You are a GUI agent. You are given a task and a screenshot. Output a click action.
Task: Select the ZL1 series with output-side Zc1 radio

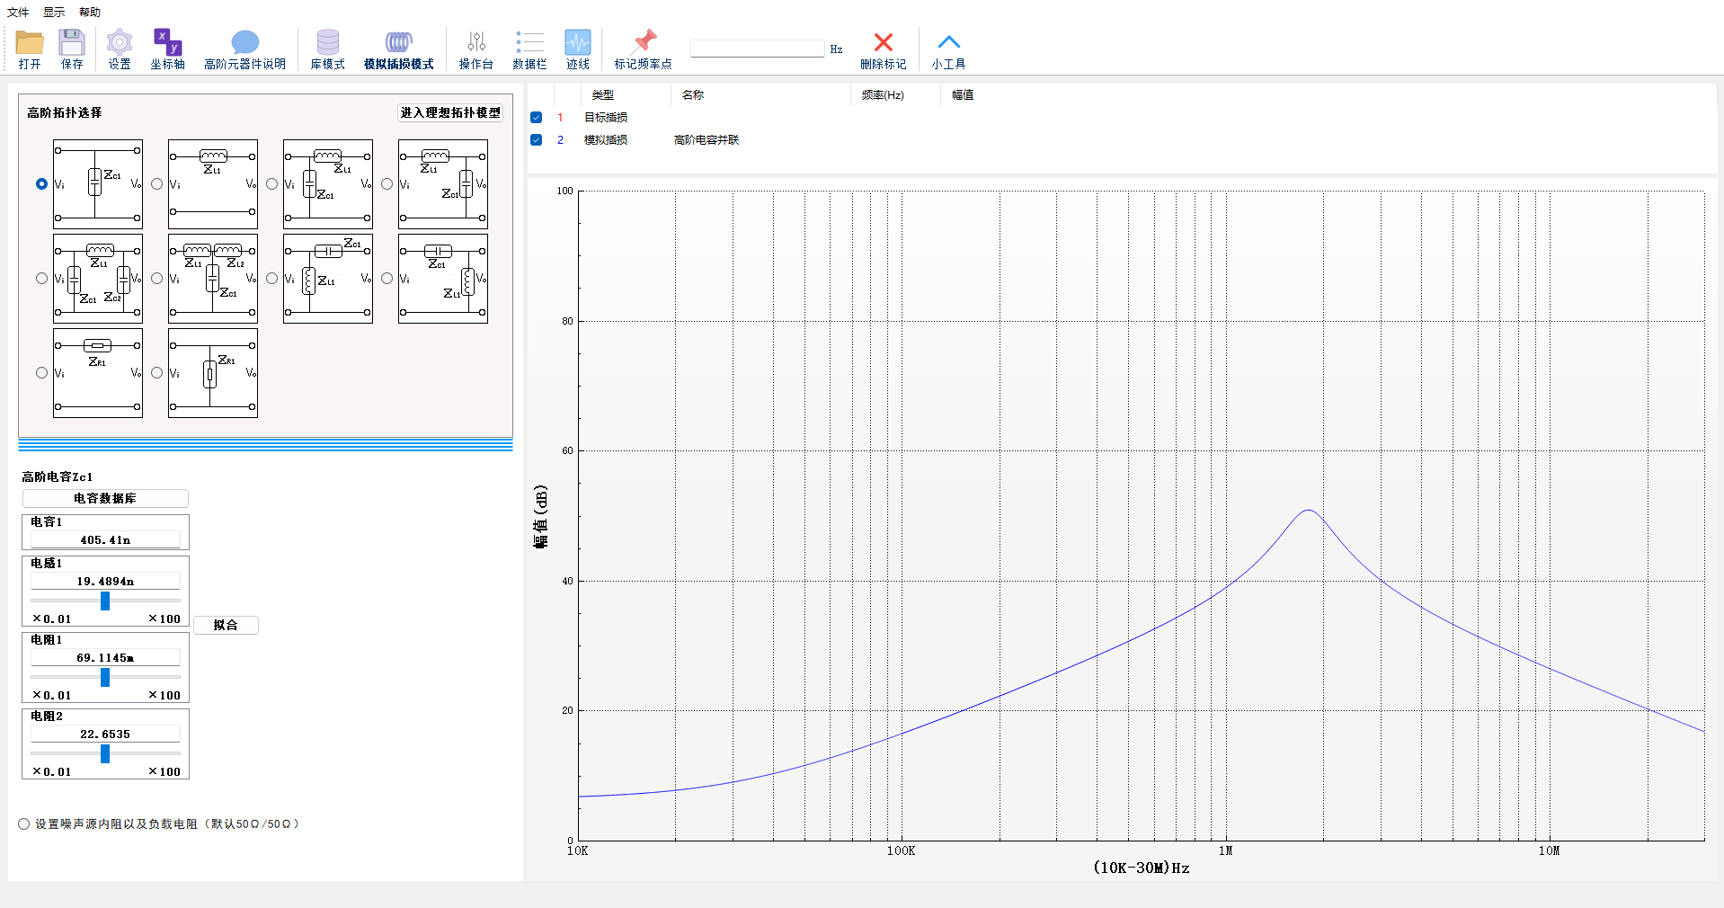387,183
